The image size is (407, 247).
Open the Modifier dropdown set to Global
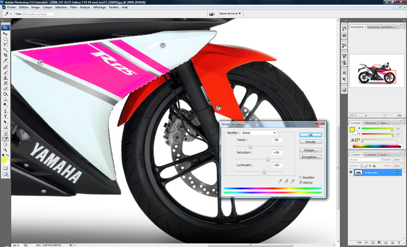coord(259,133)
